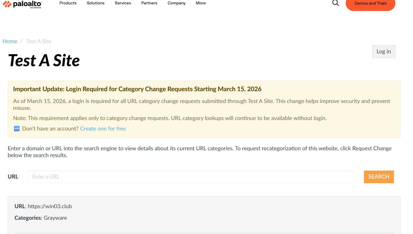
Task: Click the Important Update notice heading
Action: (x=137, y=89)
